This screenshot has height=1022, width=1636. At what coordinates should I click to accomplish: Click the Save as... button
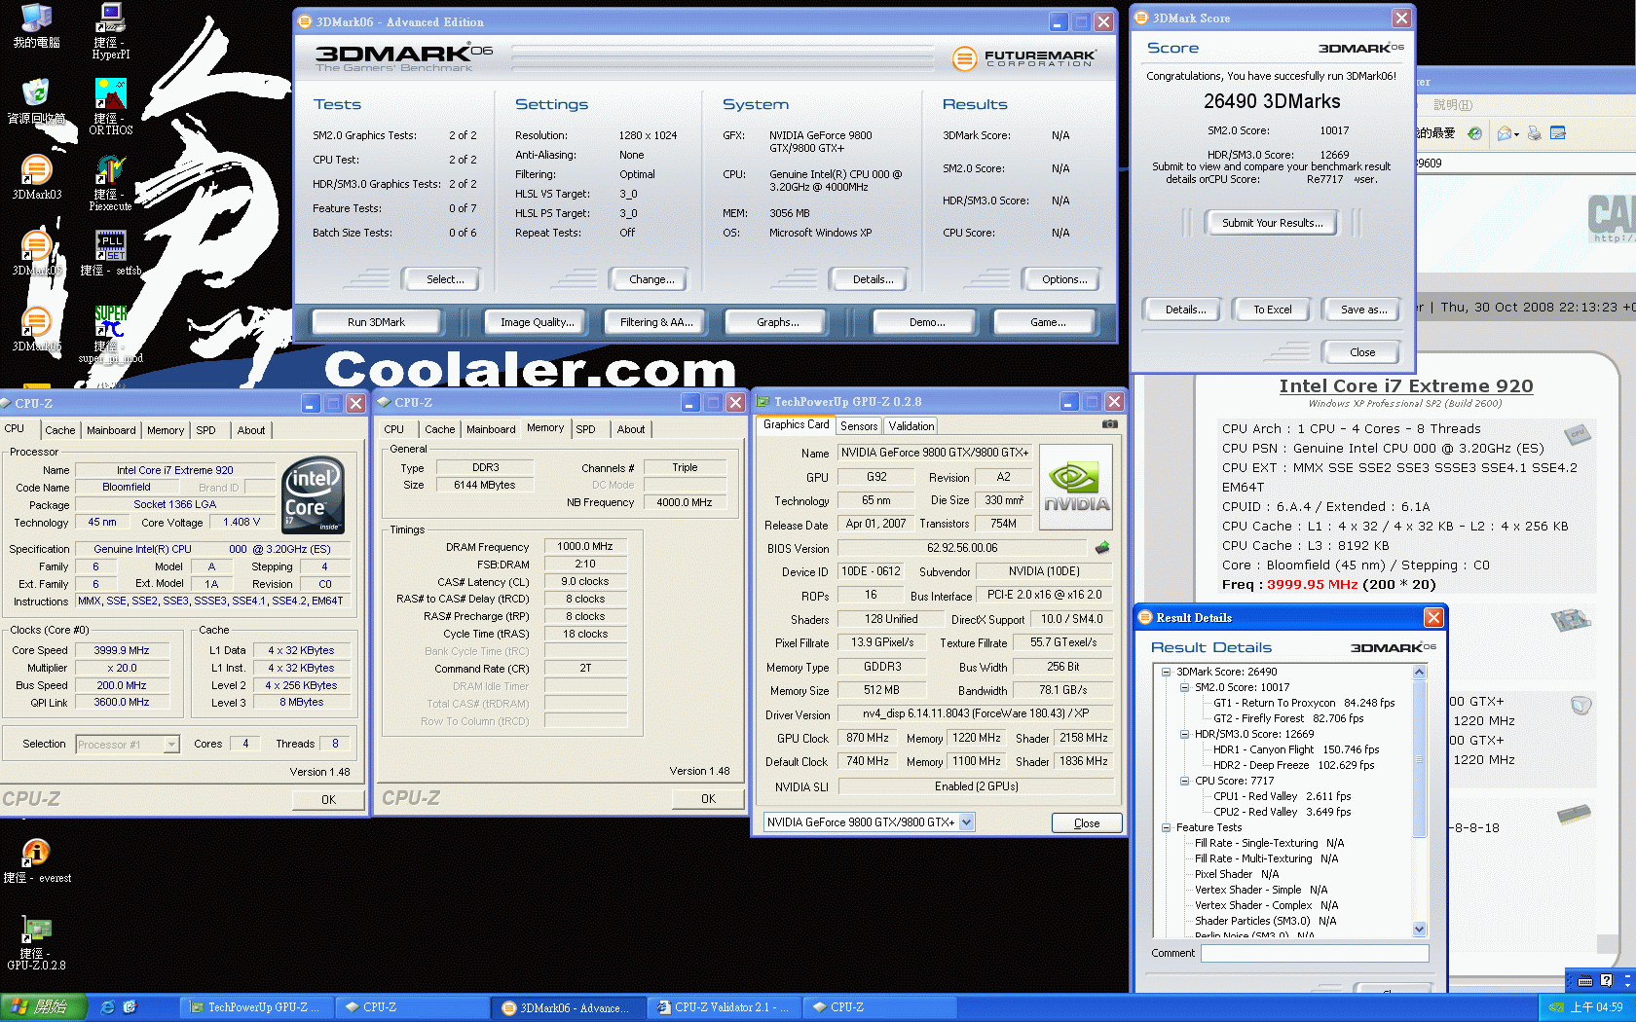pos(1363,310)
